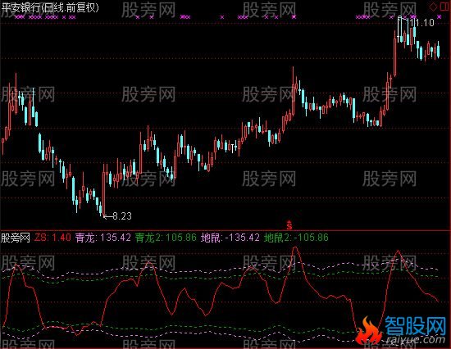Image resolution: width=451 pixels, height=349 pixels.
Task: Select the 地鼠2: -105.86 indicator label
Action: click(296, 238)
